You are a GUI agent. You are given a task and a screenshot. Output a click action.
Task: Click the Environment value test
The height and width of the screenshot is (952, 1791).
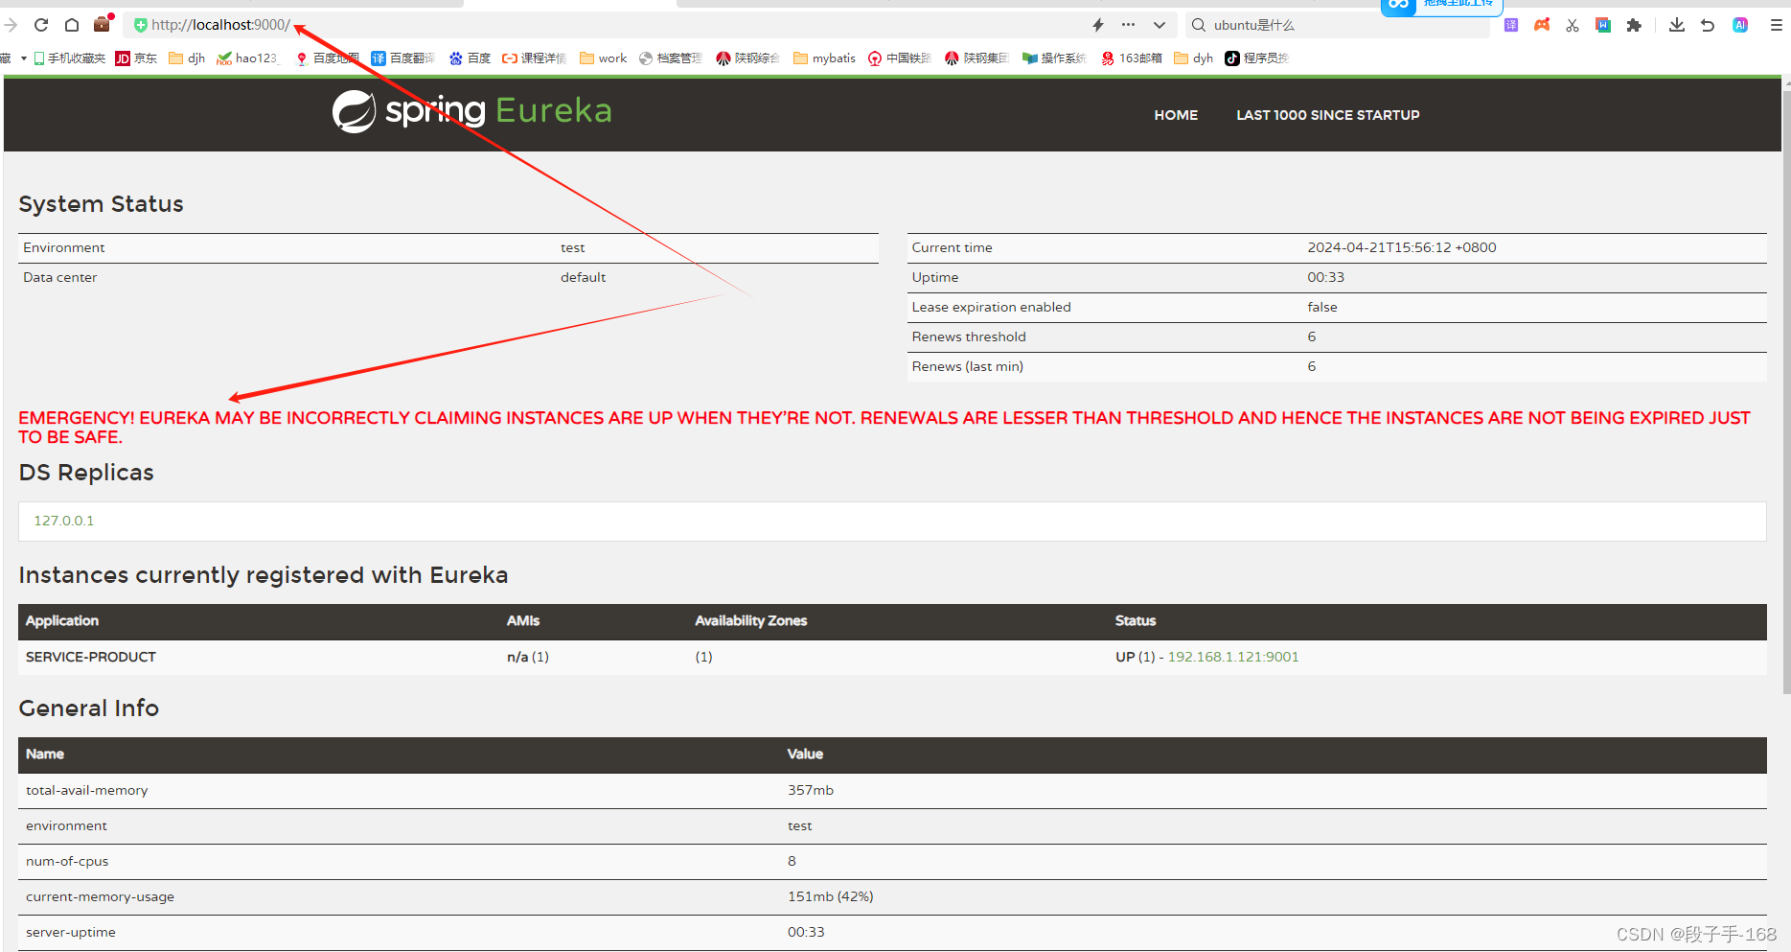(x=573, y=247)
